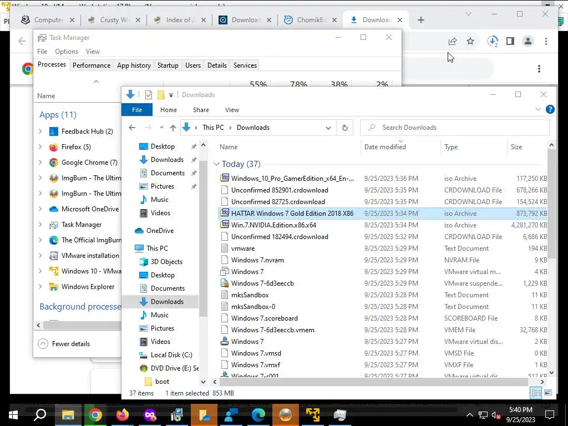Image resolution: width=568 pixels, height=426 pixels.
Task: Sort files by Size column
Action: pos(526,146)
